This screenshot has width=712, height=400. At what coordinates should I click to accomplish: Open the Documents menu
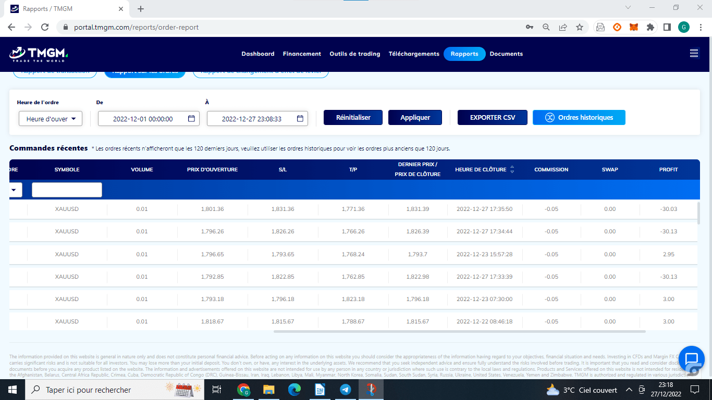pos(506,54)
